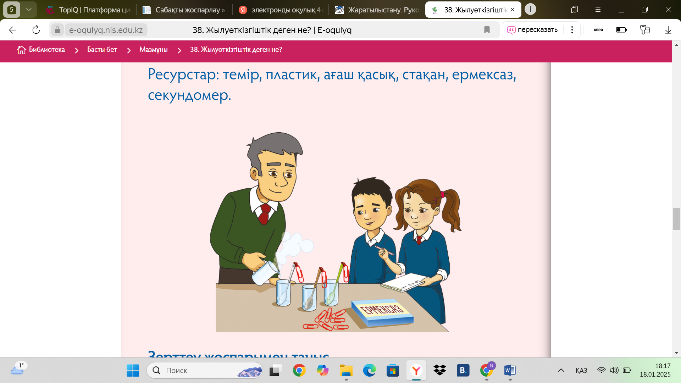Click the page vertical scrollbar thumb
This screenshot has height=383, width=681.
676,219
